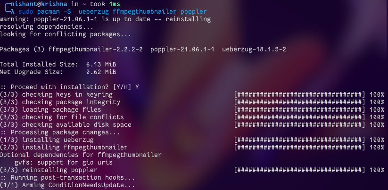Image resolution: width=388 pixels, height=190 pixels.
Task: Click the -S flag in the command
Action: click(x=67, y=12)
